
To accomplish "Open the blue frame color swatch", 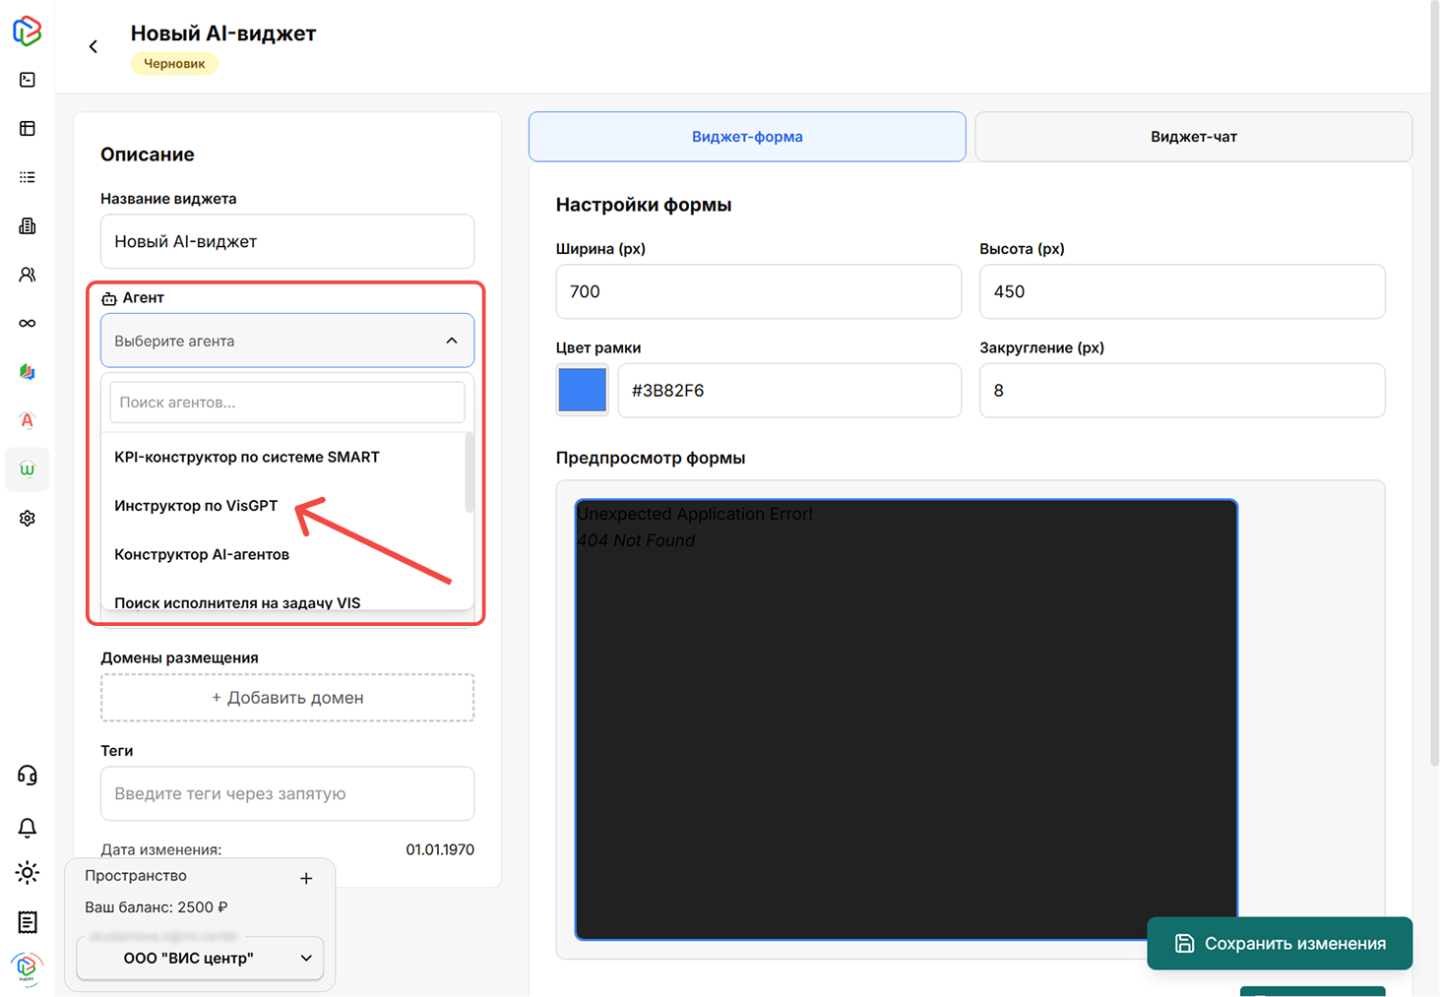I will coord(583,391).
